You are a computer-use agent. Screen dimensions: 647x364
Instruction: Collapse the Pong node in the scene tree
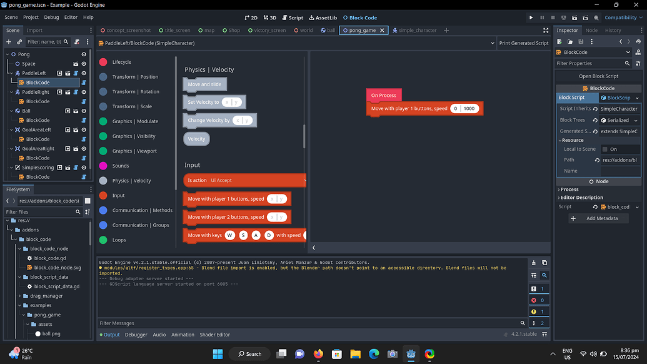coord(8,54)
